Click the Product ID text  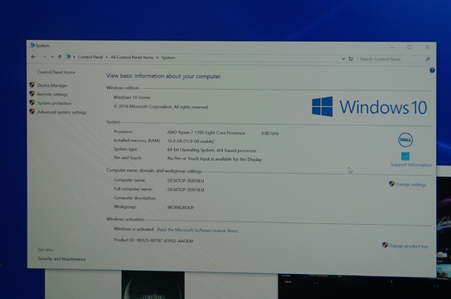(x=153, y=240)
